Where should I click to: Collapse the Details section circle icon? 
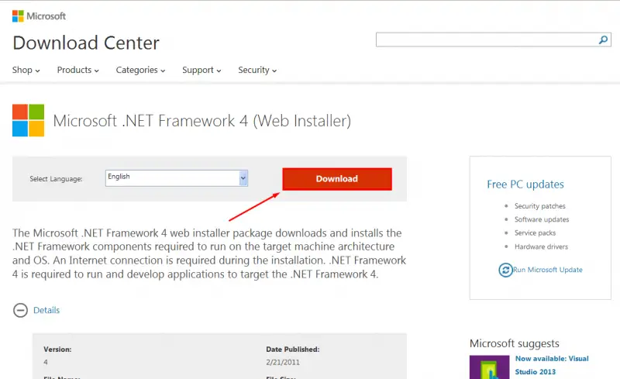21,310
